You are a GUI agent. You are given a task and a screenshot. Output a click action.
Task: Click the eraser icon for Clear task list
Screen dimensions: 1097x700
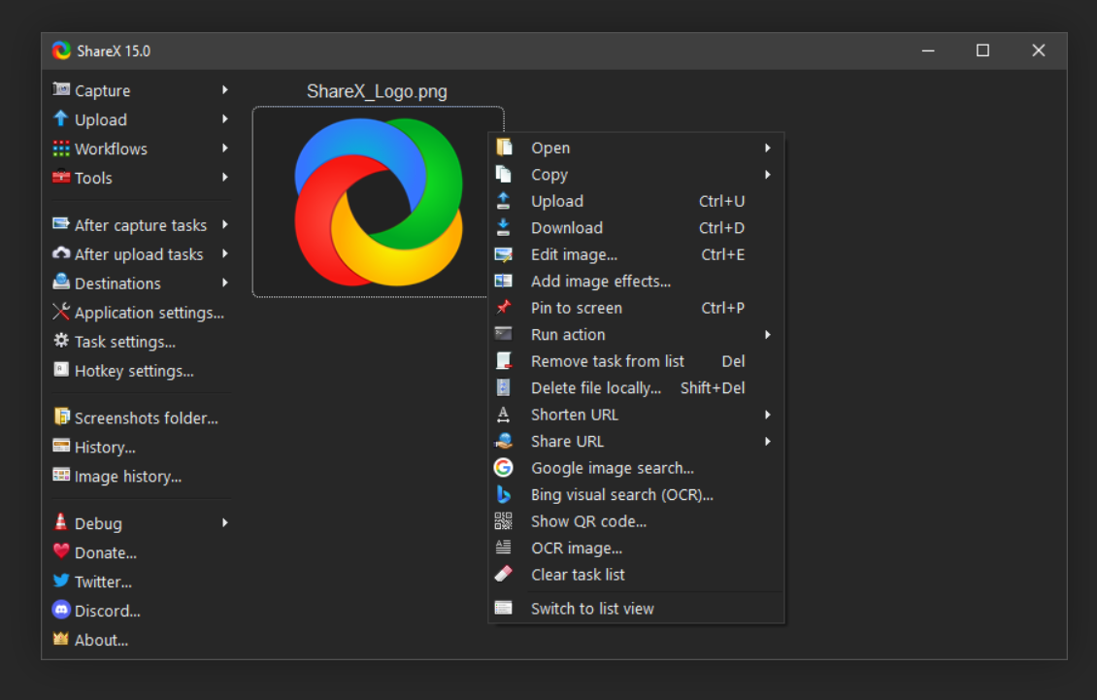(503, 574)
